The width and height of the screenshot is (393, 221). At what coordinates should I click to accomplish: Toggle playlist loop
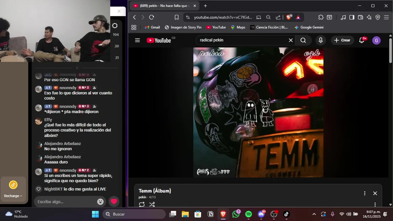(142, 204)
